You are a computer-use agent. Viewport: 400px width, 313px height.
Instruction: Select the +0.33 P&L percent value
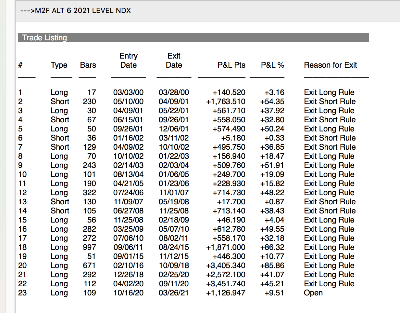274,138
